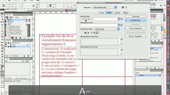The width and height of the screenshot is (170, 95).
Task: Toggle include master pages search option
Action: pyautogui.click(x=94, y=33)
